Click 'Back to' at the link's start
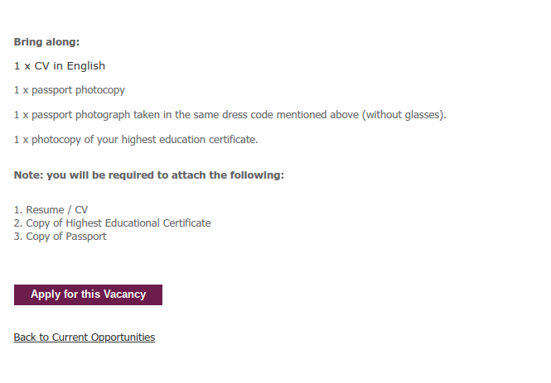 click(31, 338)
